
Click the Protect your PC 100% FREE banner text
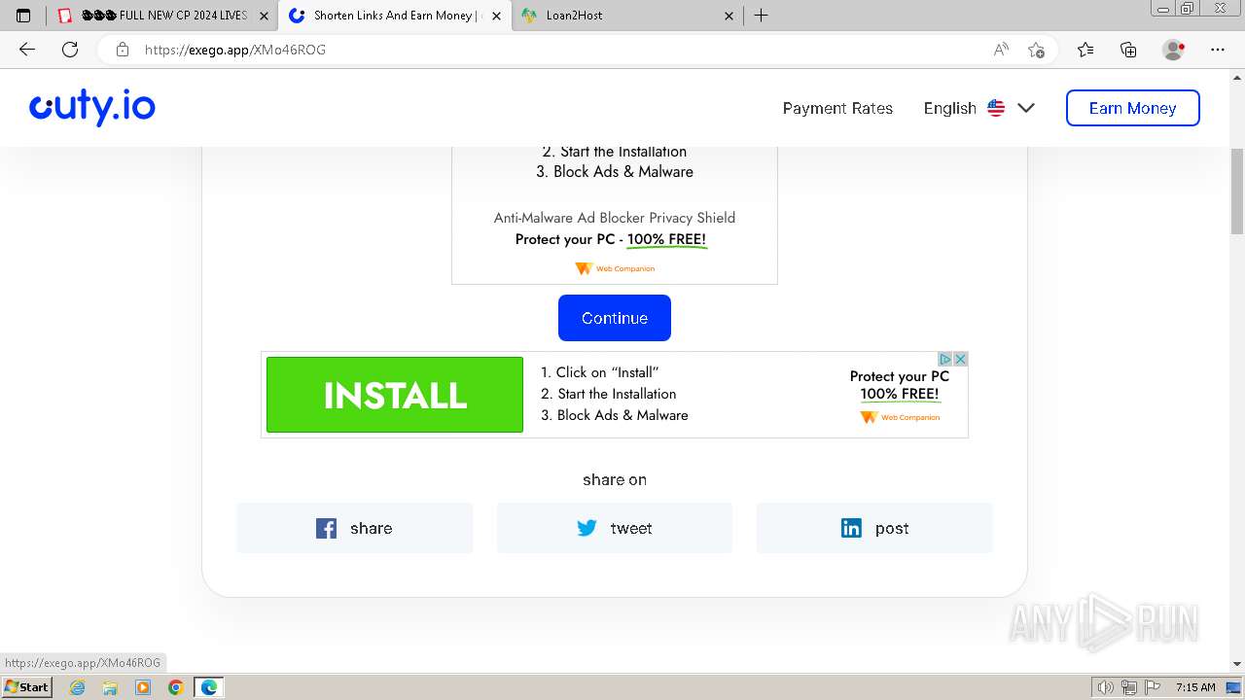(900, 385)
